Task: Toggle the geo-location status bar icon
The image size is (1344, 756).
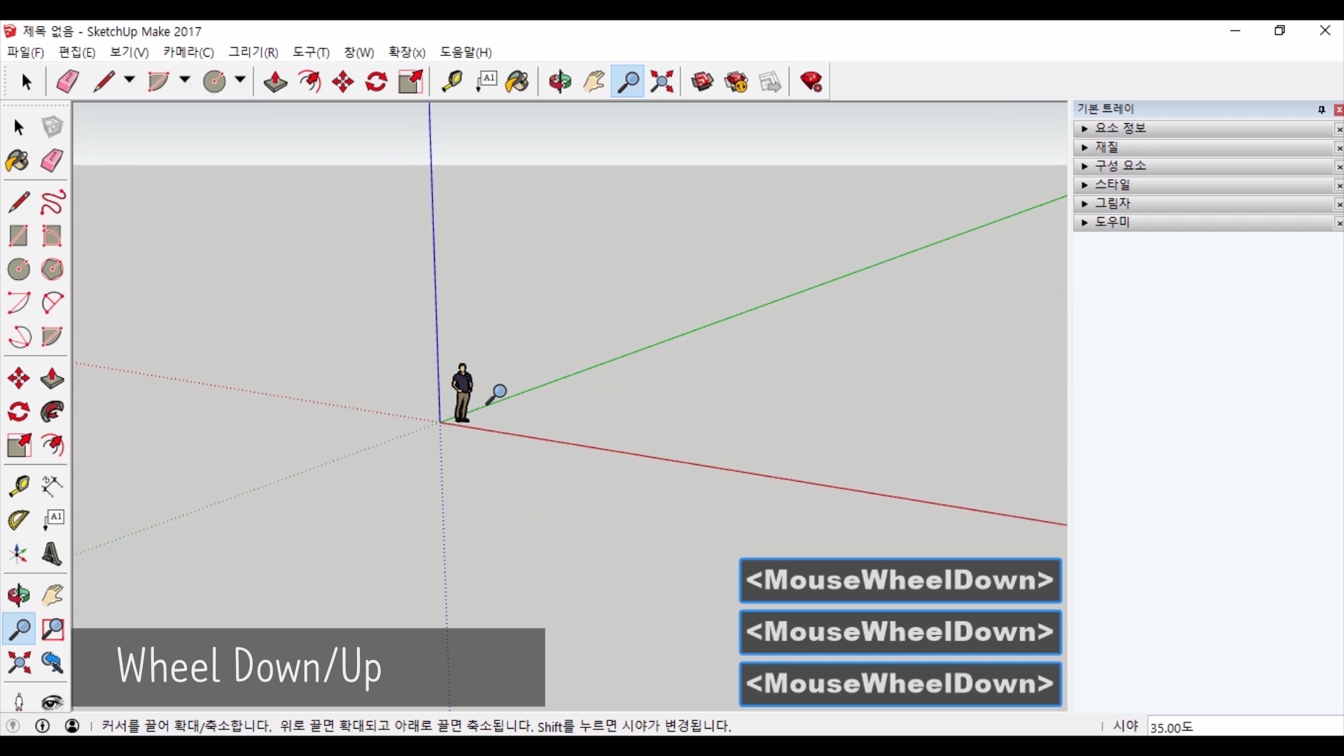Action: (x=13, y=726)
